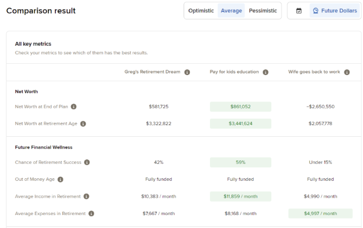Open info for Net Worth at Retirement Age

(x=83, y=124)
